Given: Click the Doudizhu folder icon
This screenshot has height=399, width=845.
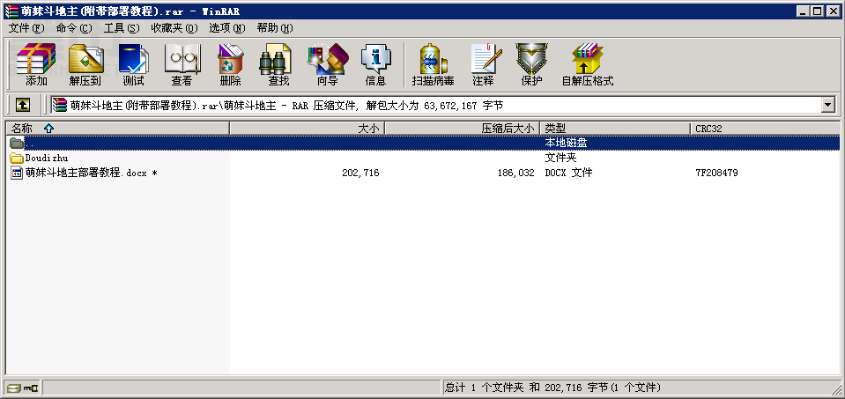Looking at the screenshot, I should click(x=17, y=158).
